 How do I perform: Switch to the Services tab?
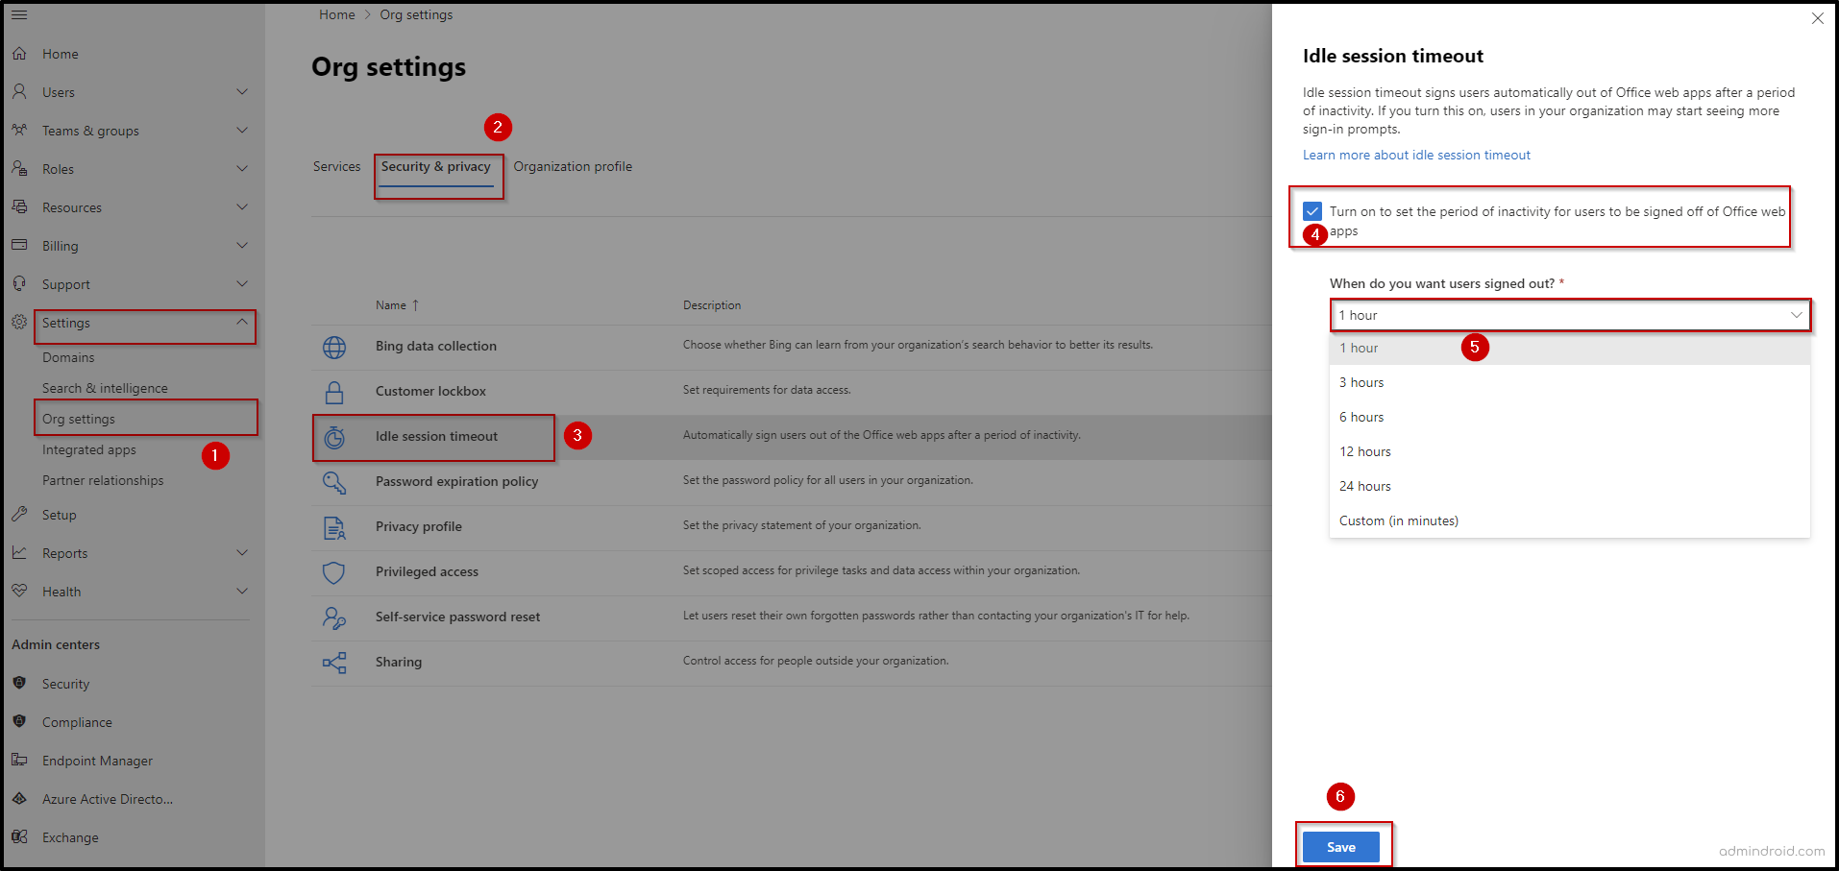[336, 166]
